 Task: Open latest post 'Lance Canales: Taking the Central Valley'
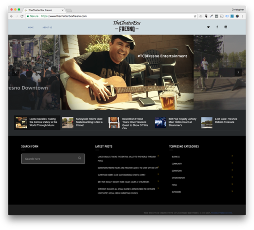[127, 159]
